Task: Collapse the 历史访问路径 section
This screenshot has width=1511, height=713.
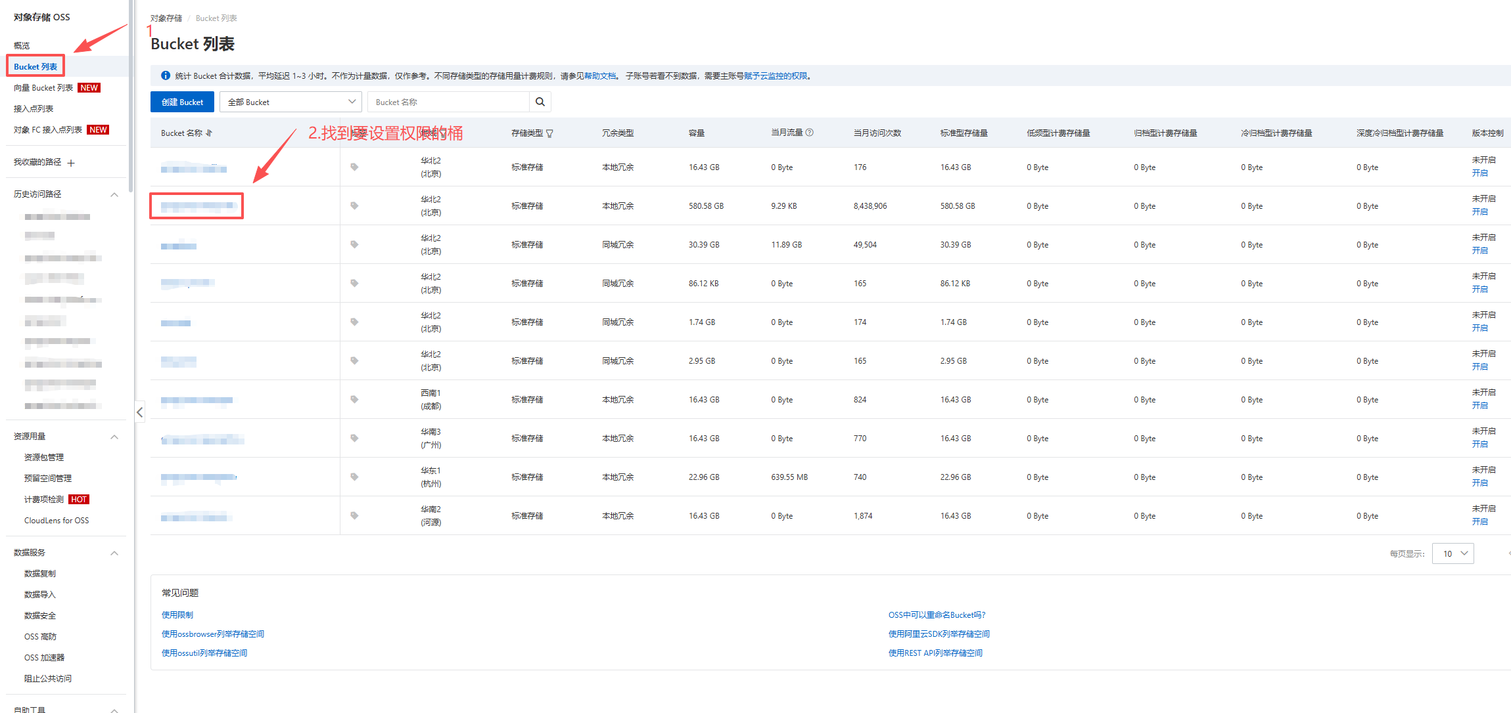Action: coord(114,194)
